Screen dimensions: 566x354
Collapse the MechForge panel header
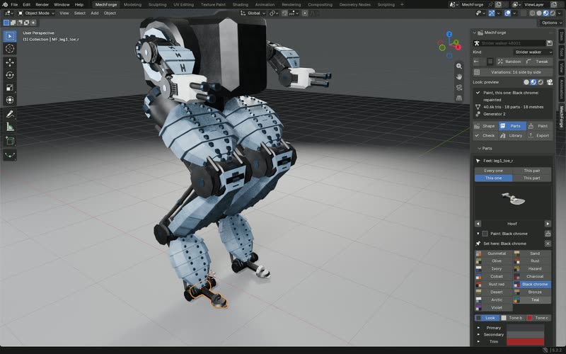pos(475,33)
